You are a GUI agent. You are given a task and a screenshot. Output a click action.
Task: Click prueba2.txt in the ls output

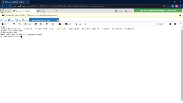[x=130, y=29]
